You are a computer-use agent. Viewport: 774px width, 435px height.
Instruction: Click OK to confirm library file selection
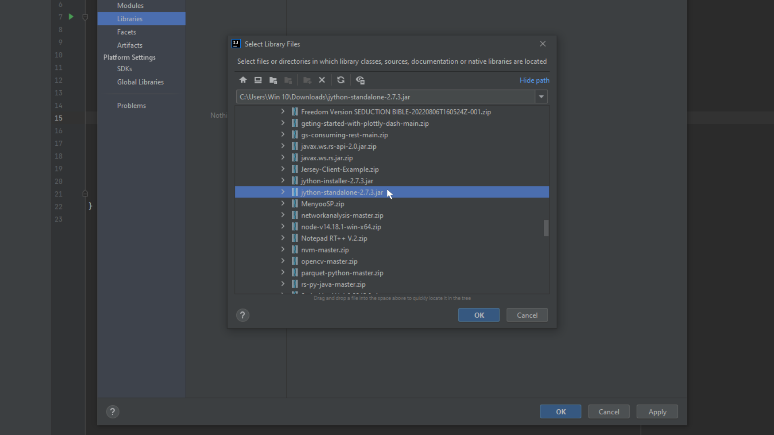[x=479, y=315]
